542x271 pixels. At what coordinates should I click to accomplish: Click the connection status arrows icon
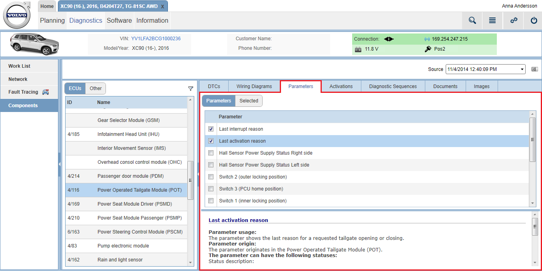pos(389,39)
